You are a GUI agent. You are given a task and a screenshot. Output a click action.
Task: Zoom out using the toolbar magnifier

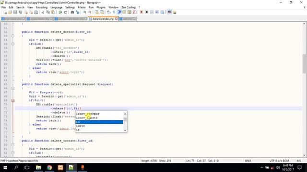coord(90,12)
